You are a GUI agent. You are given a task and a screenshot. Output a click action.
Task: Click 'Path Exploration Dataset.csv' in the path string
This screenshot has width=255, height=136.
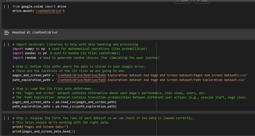[219, 80]
